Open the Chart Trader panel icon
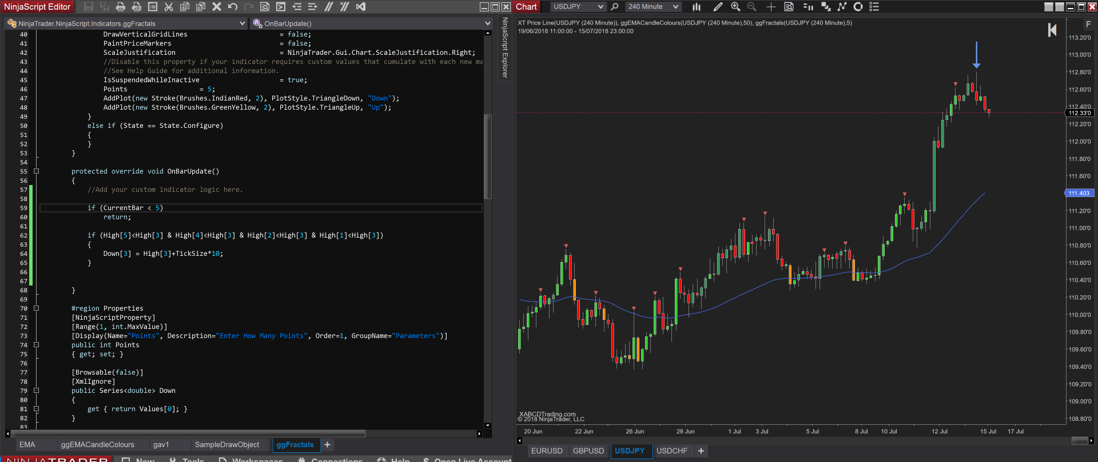 coord(808,7)
